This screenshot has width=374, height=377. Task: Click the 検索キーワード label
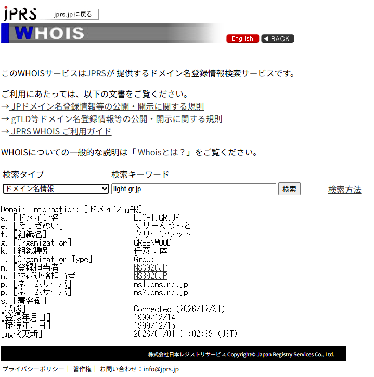(x=140, y=174)
